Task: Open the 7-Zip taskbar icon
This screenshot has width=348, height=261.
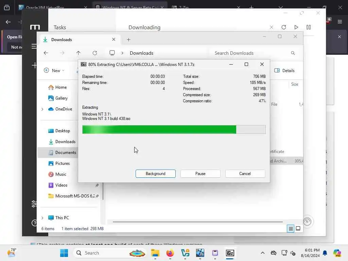Action: [230, 253]
